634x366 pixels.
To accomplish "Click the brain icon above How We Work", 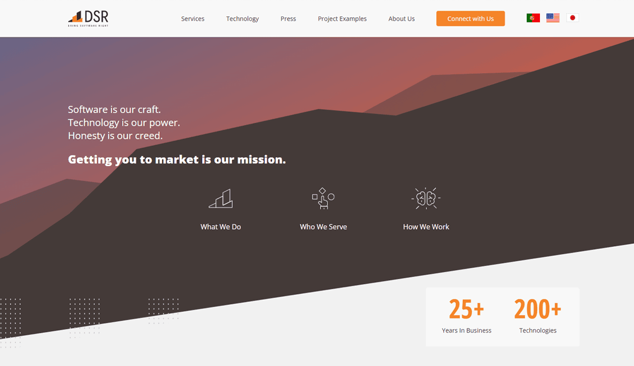I will (x=426, y=198).
